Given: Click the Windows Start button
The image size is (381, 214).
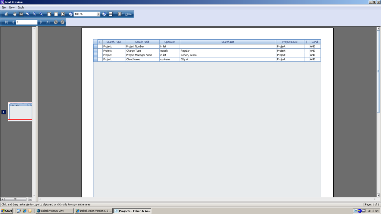Looking at the screenshot, I should 7,211.
